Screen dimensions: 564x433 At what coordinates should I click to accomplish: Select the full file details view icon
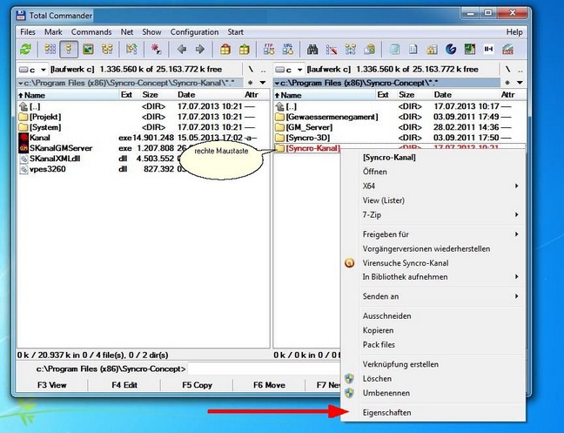(69, 49)
